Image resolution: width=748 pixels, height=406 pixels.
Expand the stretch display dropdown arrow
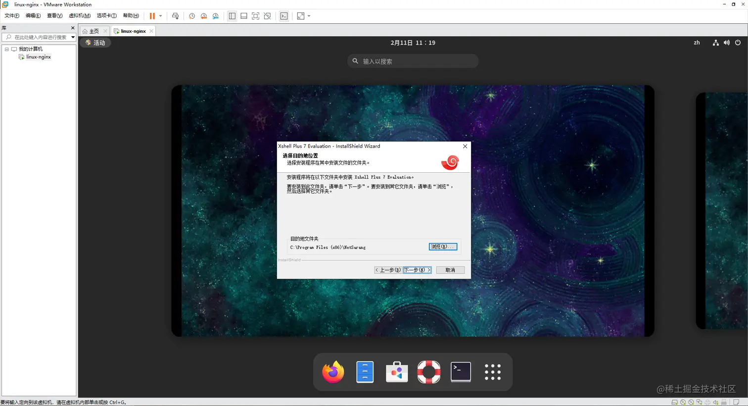(x=309, y=16)
